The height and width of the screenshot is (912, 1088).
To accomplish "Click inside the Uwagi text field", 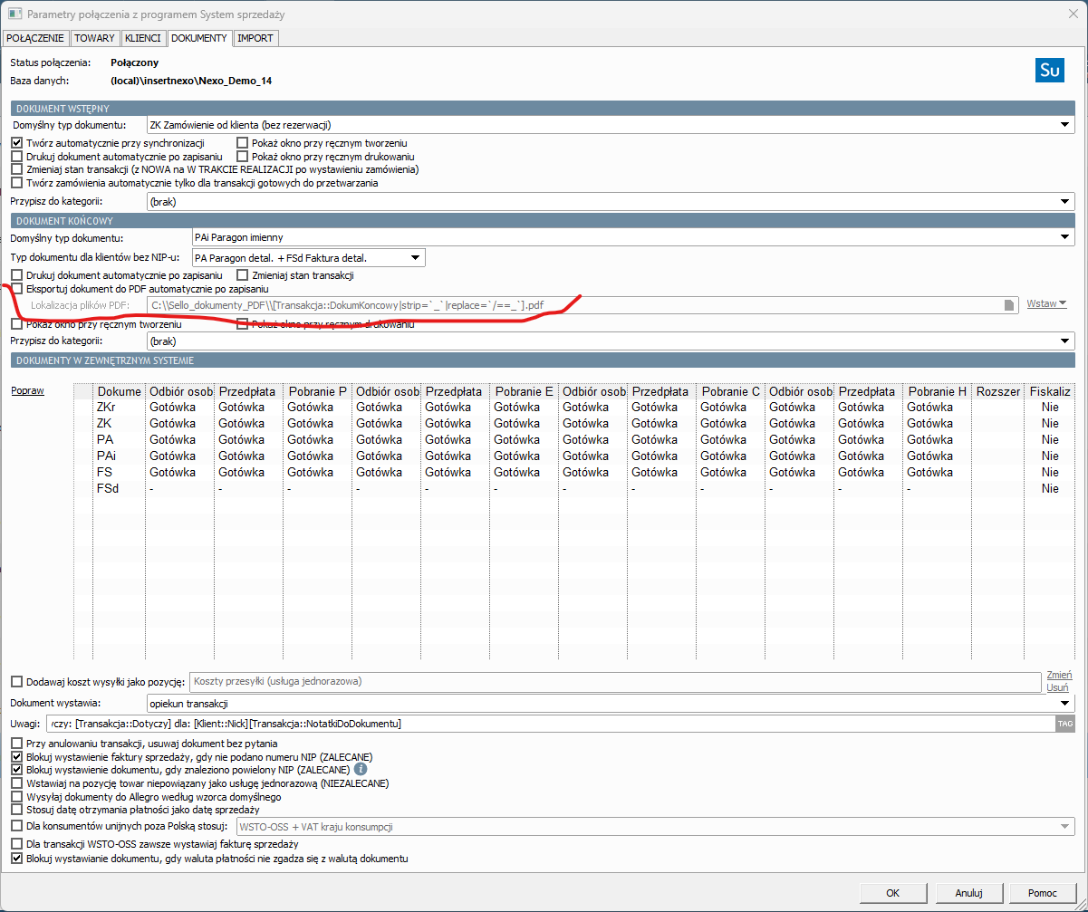I will [544, 724].
